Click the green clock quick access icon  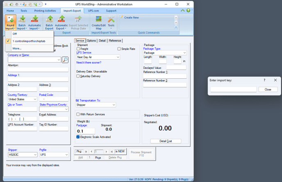click(11, 4)
